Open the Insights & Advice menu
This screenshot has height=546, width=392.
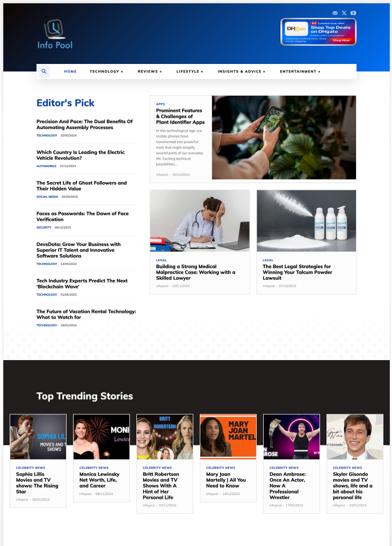(242, 71)
